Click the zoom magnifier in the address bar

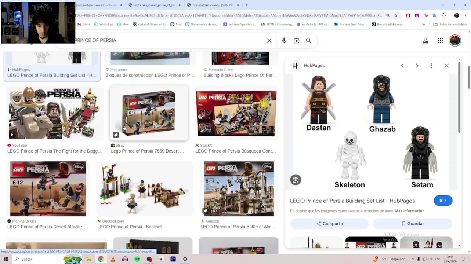388,15
